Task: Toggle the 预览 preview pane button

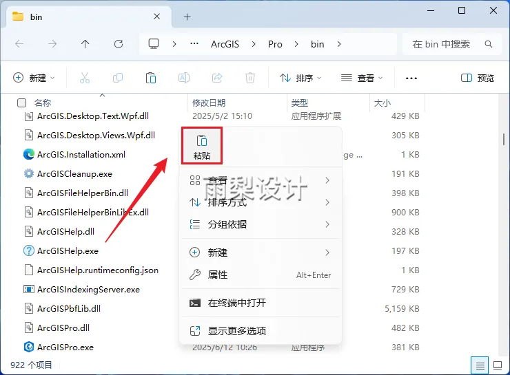Action: 478,78
